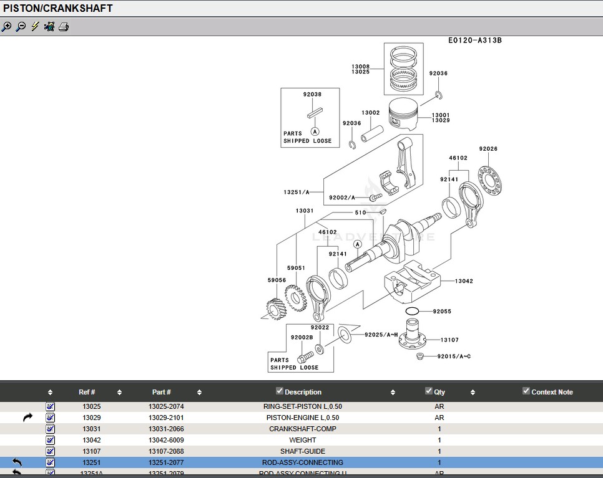Click the back arrow icon on row 13251
Image resolution: width=603 pixels, height=478 pixels.
click(17, 462)
